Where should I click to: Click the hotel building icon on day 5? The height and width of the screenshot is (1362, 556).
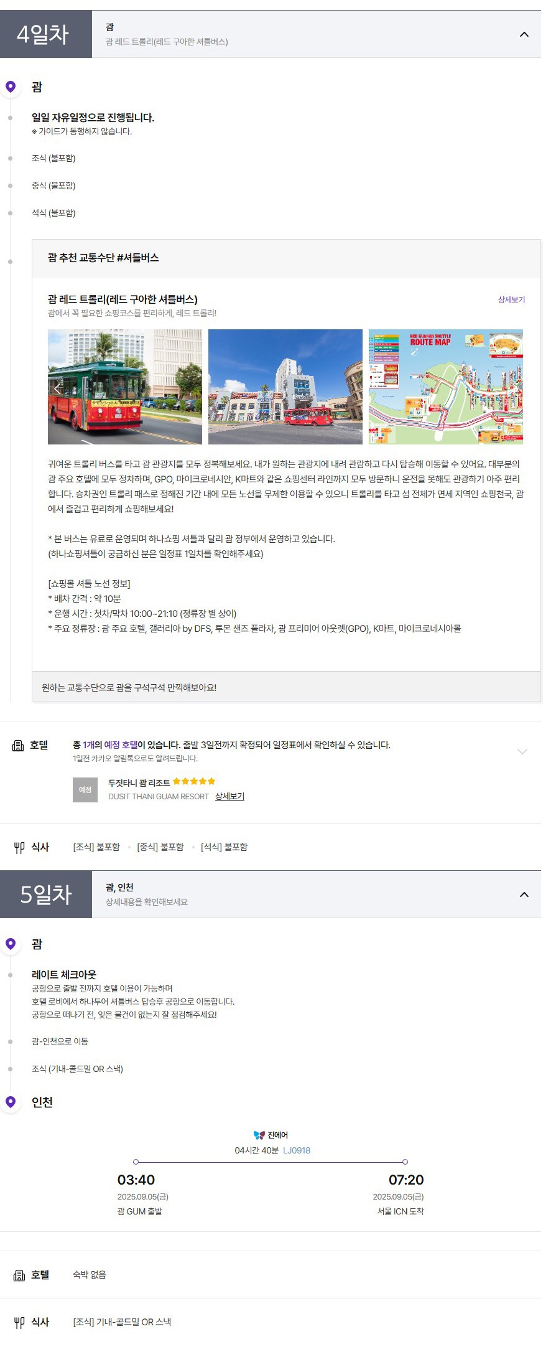coord(19,1275)
